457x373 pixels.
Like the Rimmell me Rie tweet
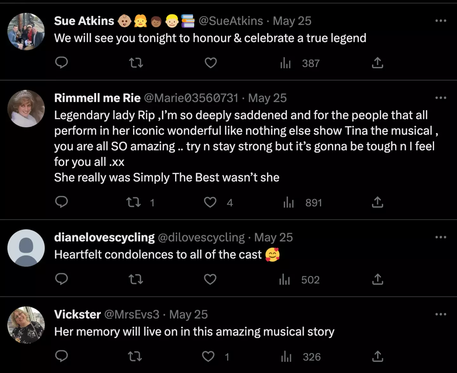coord(210,202)
